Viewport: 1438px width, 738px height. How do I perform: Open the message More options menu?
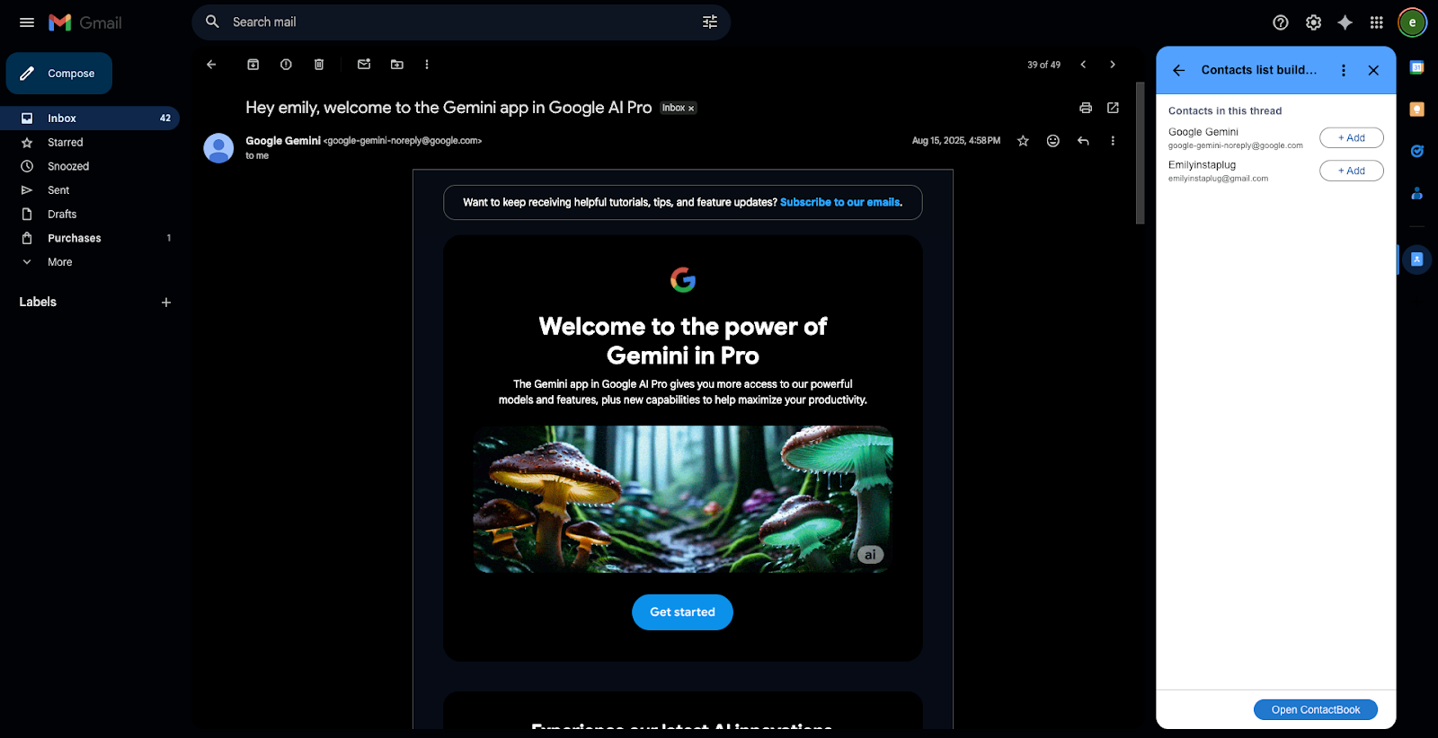tap(1113, 141)
